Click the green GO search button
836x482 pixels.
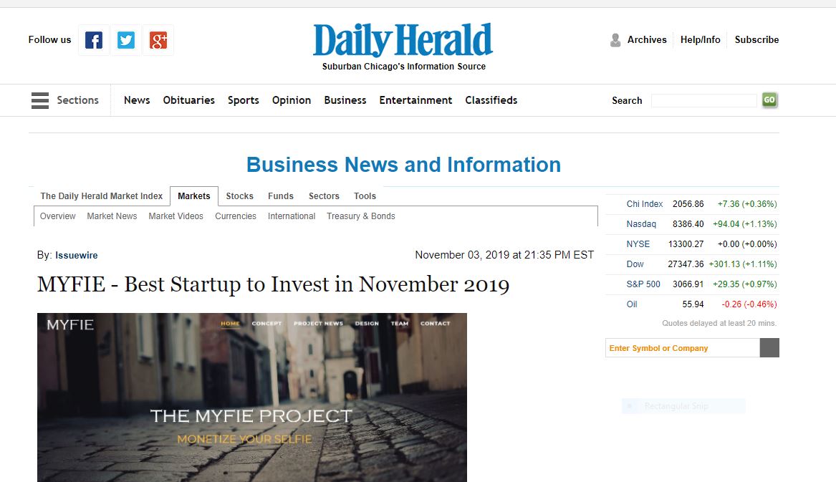click(769, 100)
